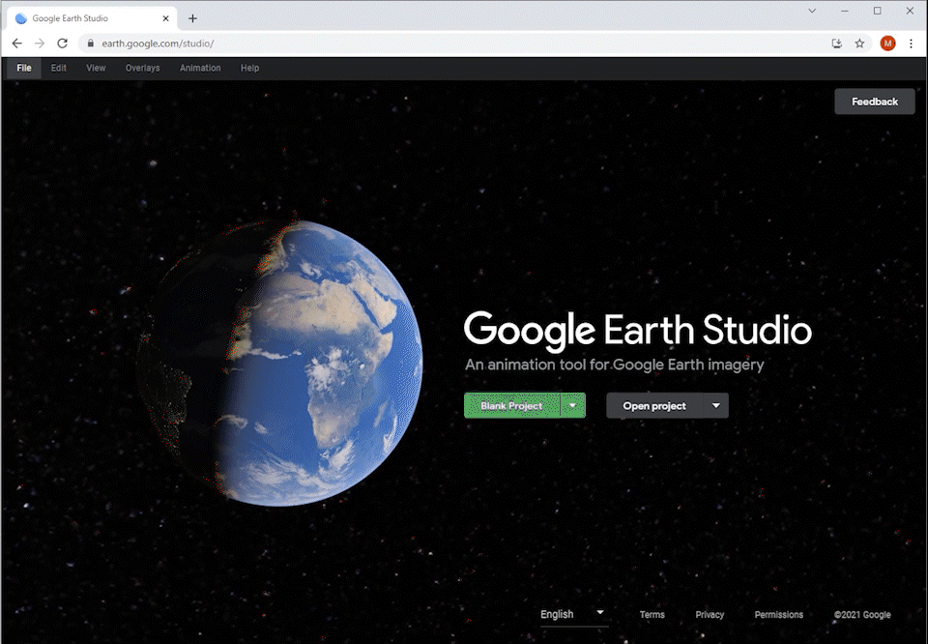Image resolution: width=928 pixels, height=644 pixels.
Task: Open the Animation menu
Action: tap(200, 68)
